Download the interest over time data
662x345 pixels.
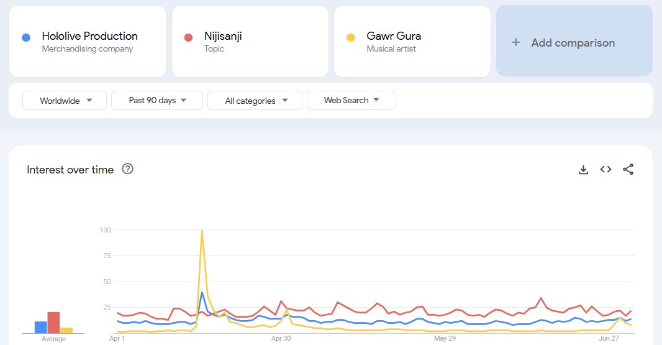coord(583,170)
